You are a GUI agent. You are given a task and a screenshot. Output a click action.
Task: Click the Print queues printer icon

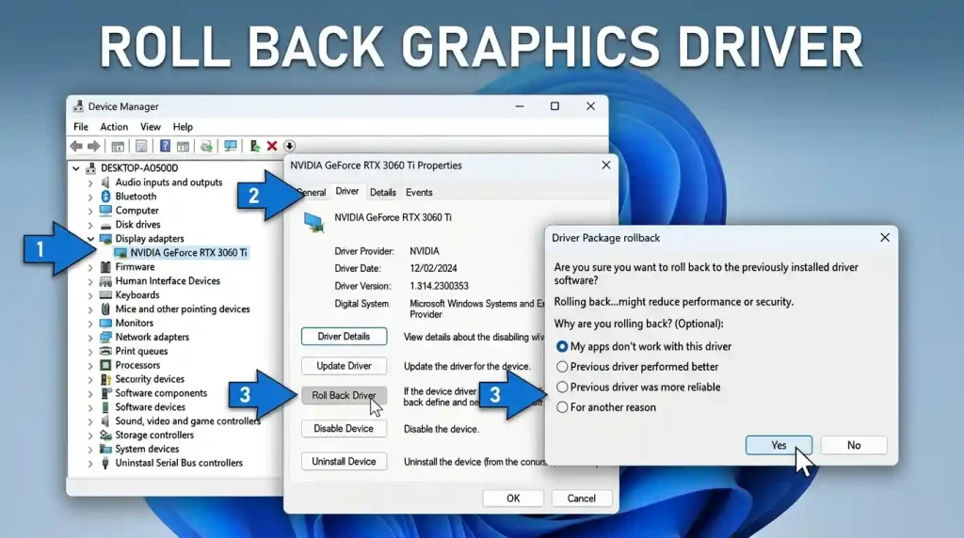click(105, 351)
